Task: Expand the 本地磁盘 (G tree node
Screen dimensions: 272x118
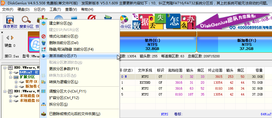Action: 10,101
